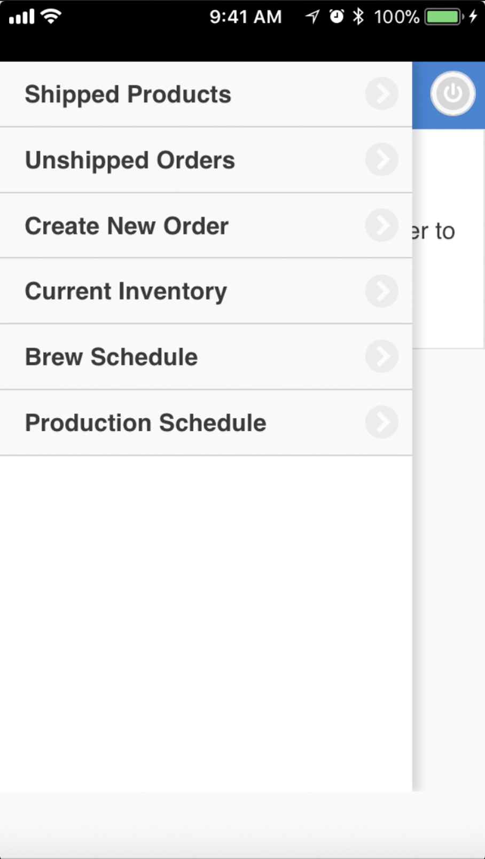View the Production Schedule
Viewport: 485px width, 859px height.
pyautogui.click(x=145, y=423)
